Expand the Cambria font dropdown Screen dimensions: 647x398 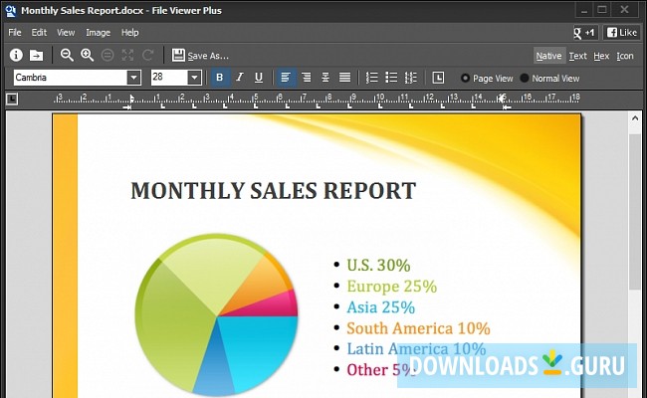pos(133,78)
